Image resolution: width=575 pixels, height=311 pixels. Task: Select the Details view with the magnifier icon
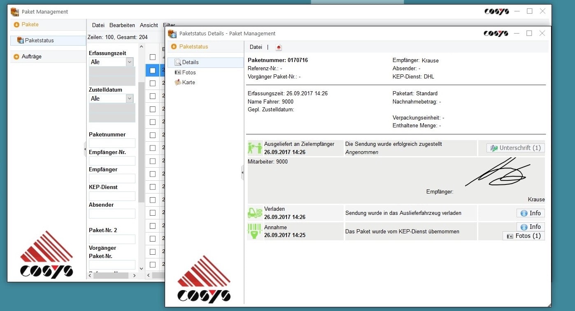205,62
